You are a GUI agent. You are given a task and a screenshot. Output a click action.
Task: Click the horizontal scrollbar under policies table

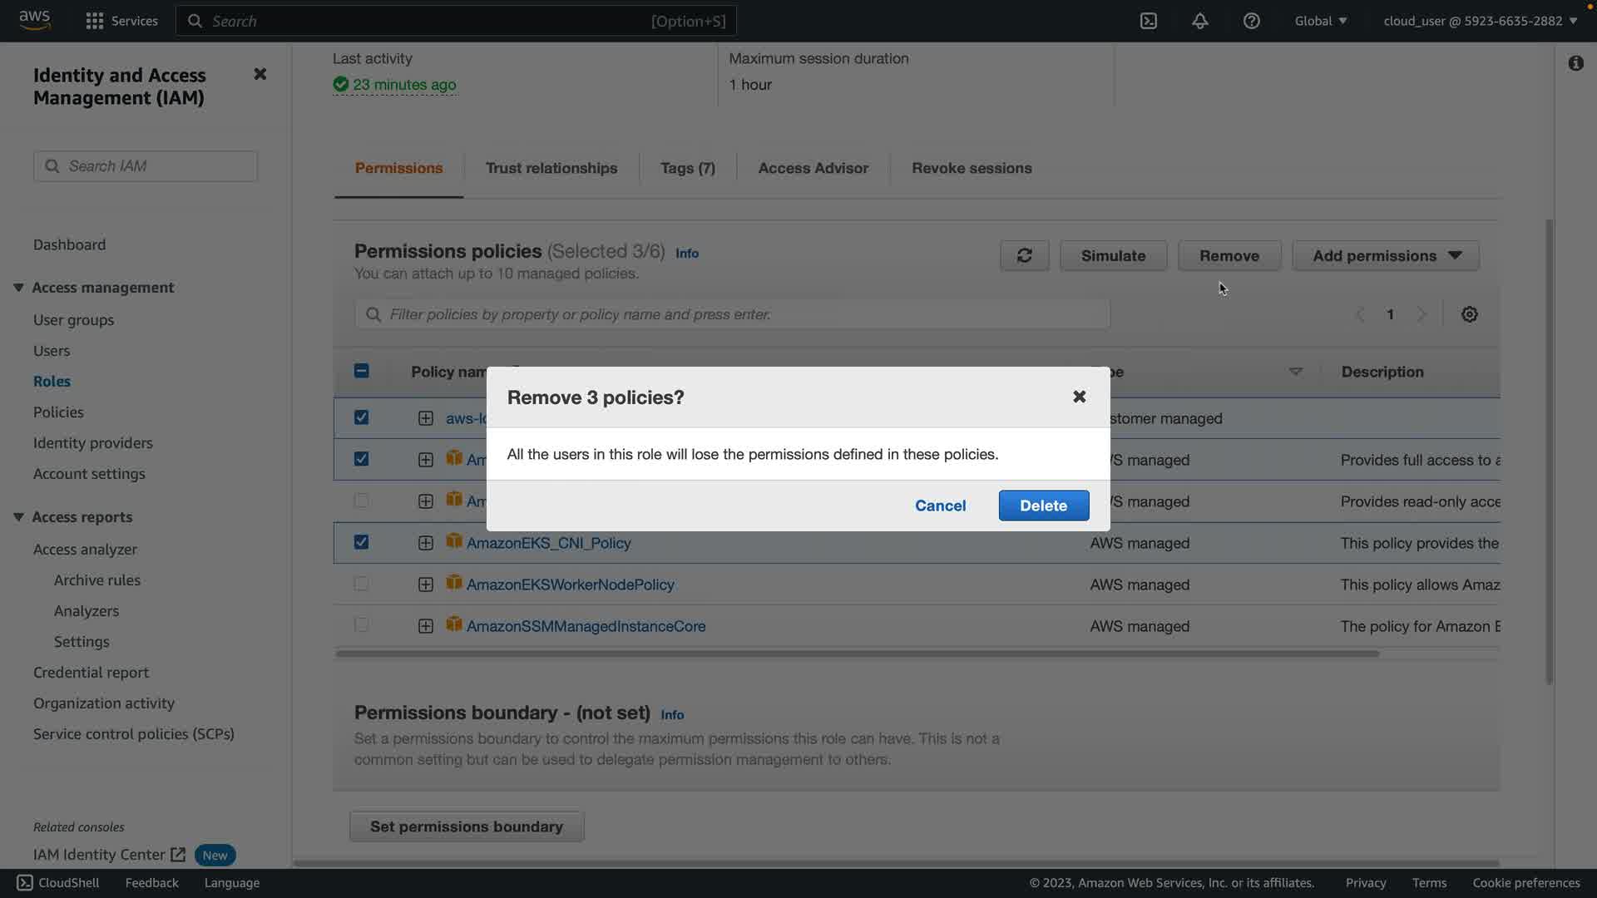(x=857, y=654)
